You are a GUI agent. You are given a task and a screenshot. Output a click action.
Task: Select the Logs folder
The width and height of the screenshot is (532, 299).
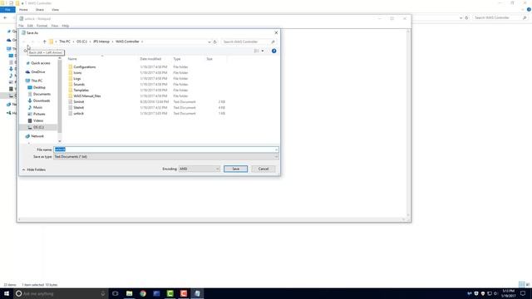77,78
